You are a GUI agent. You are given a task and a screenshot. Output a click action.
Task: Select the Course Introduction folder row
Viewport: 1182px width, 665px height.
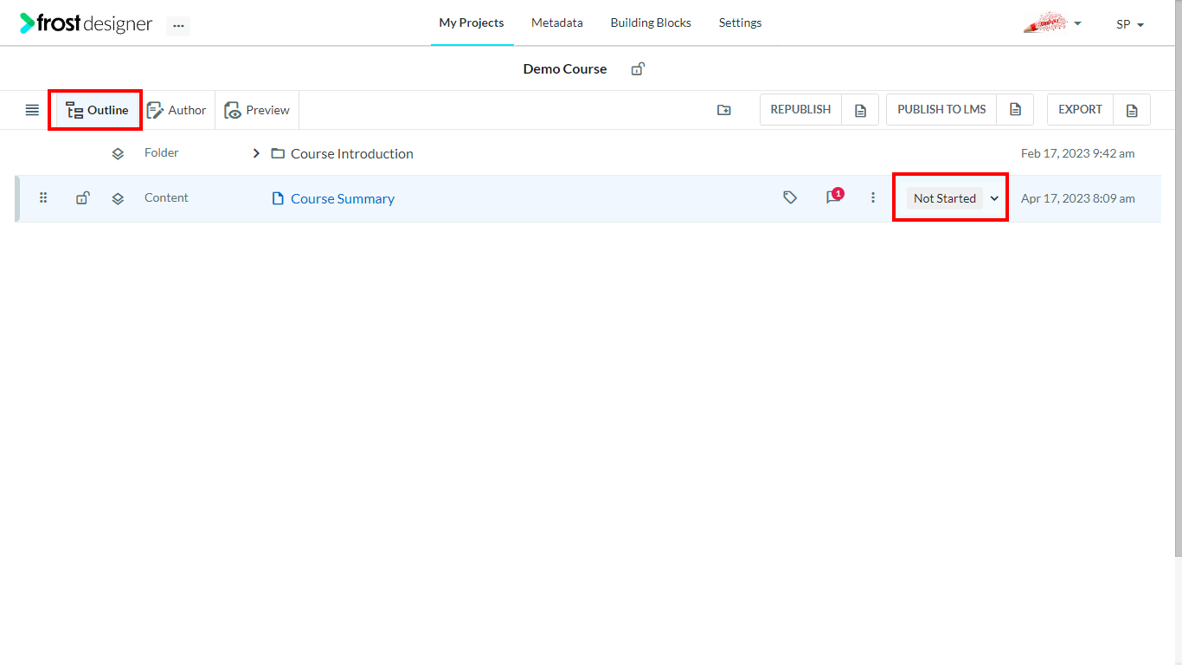click(588, 153)
